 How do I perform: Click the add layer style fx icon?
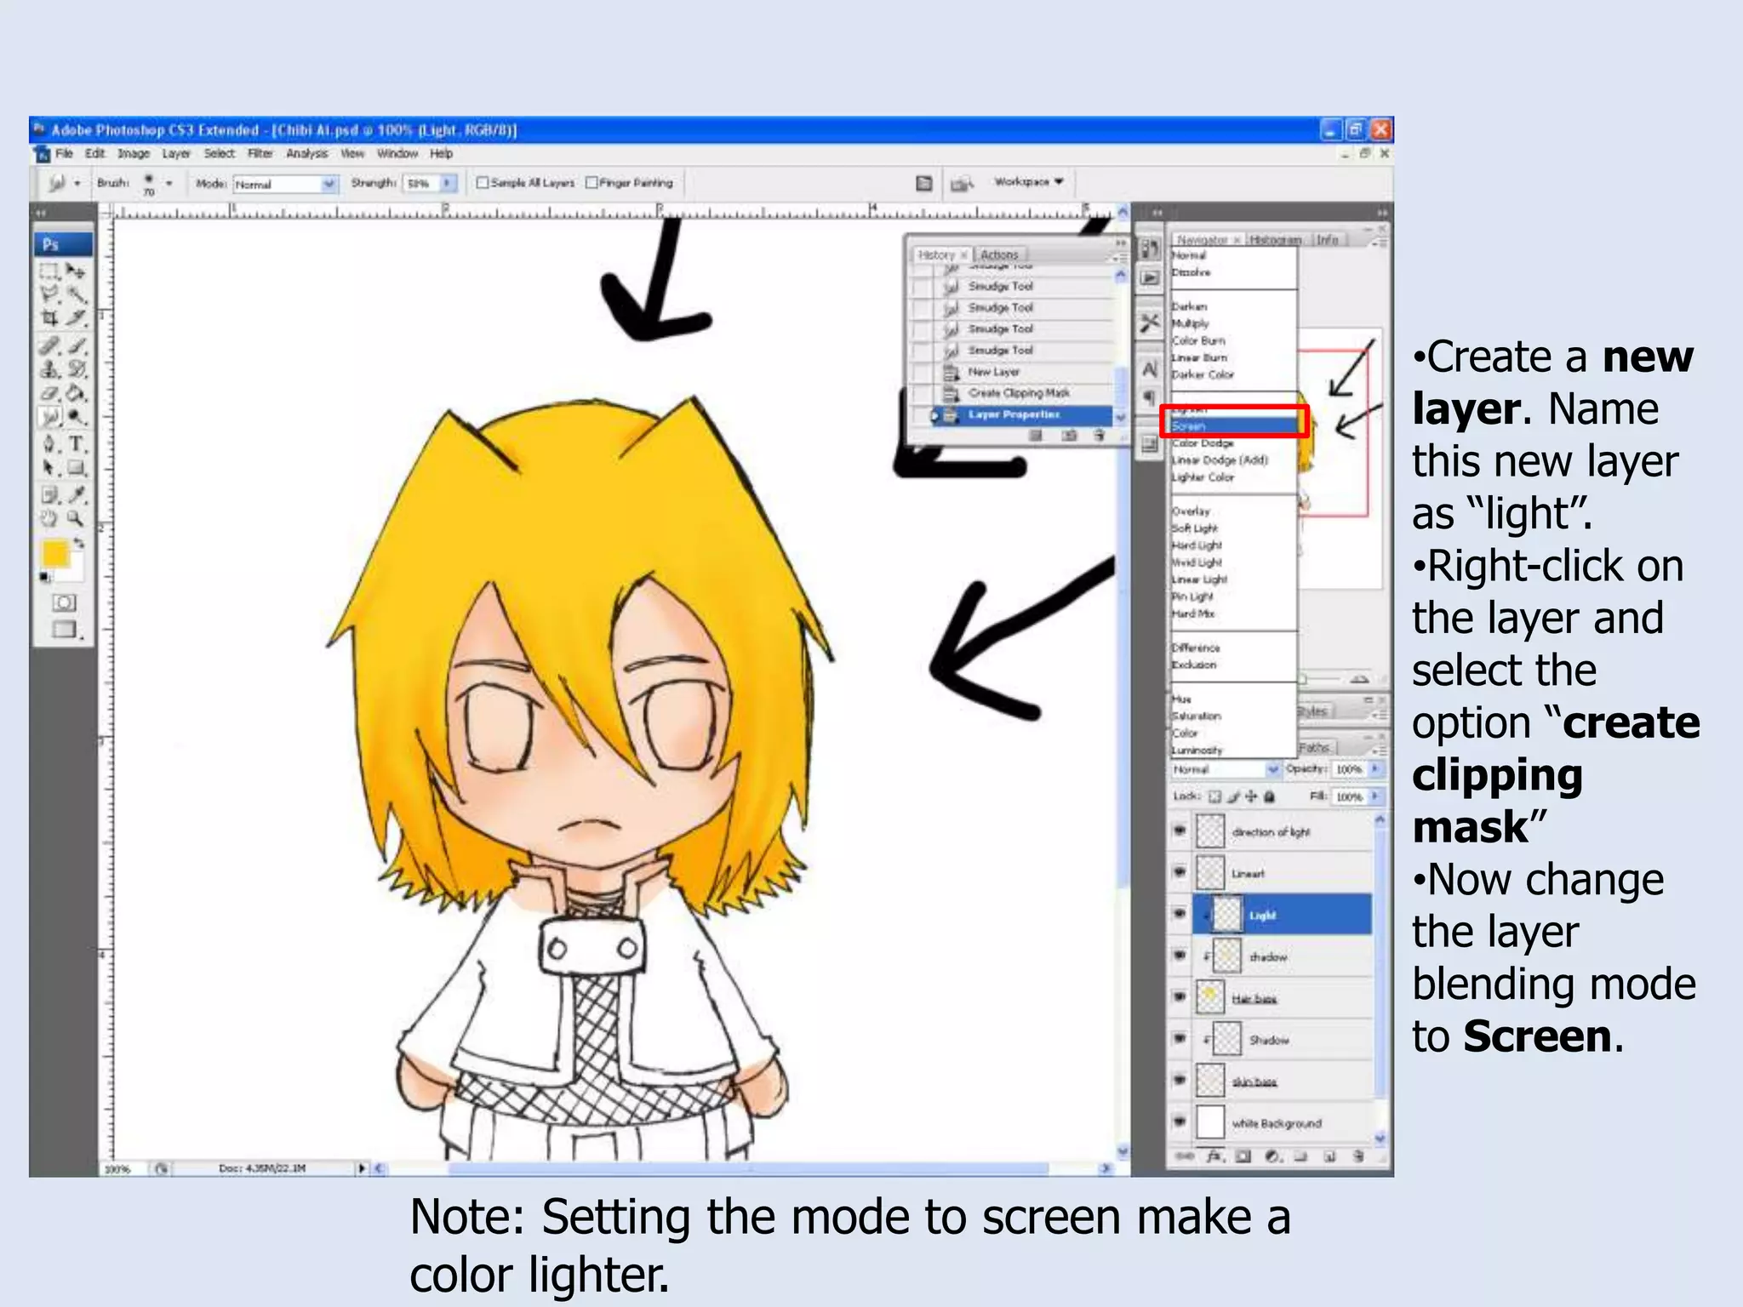(x=1214, y=1156)
